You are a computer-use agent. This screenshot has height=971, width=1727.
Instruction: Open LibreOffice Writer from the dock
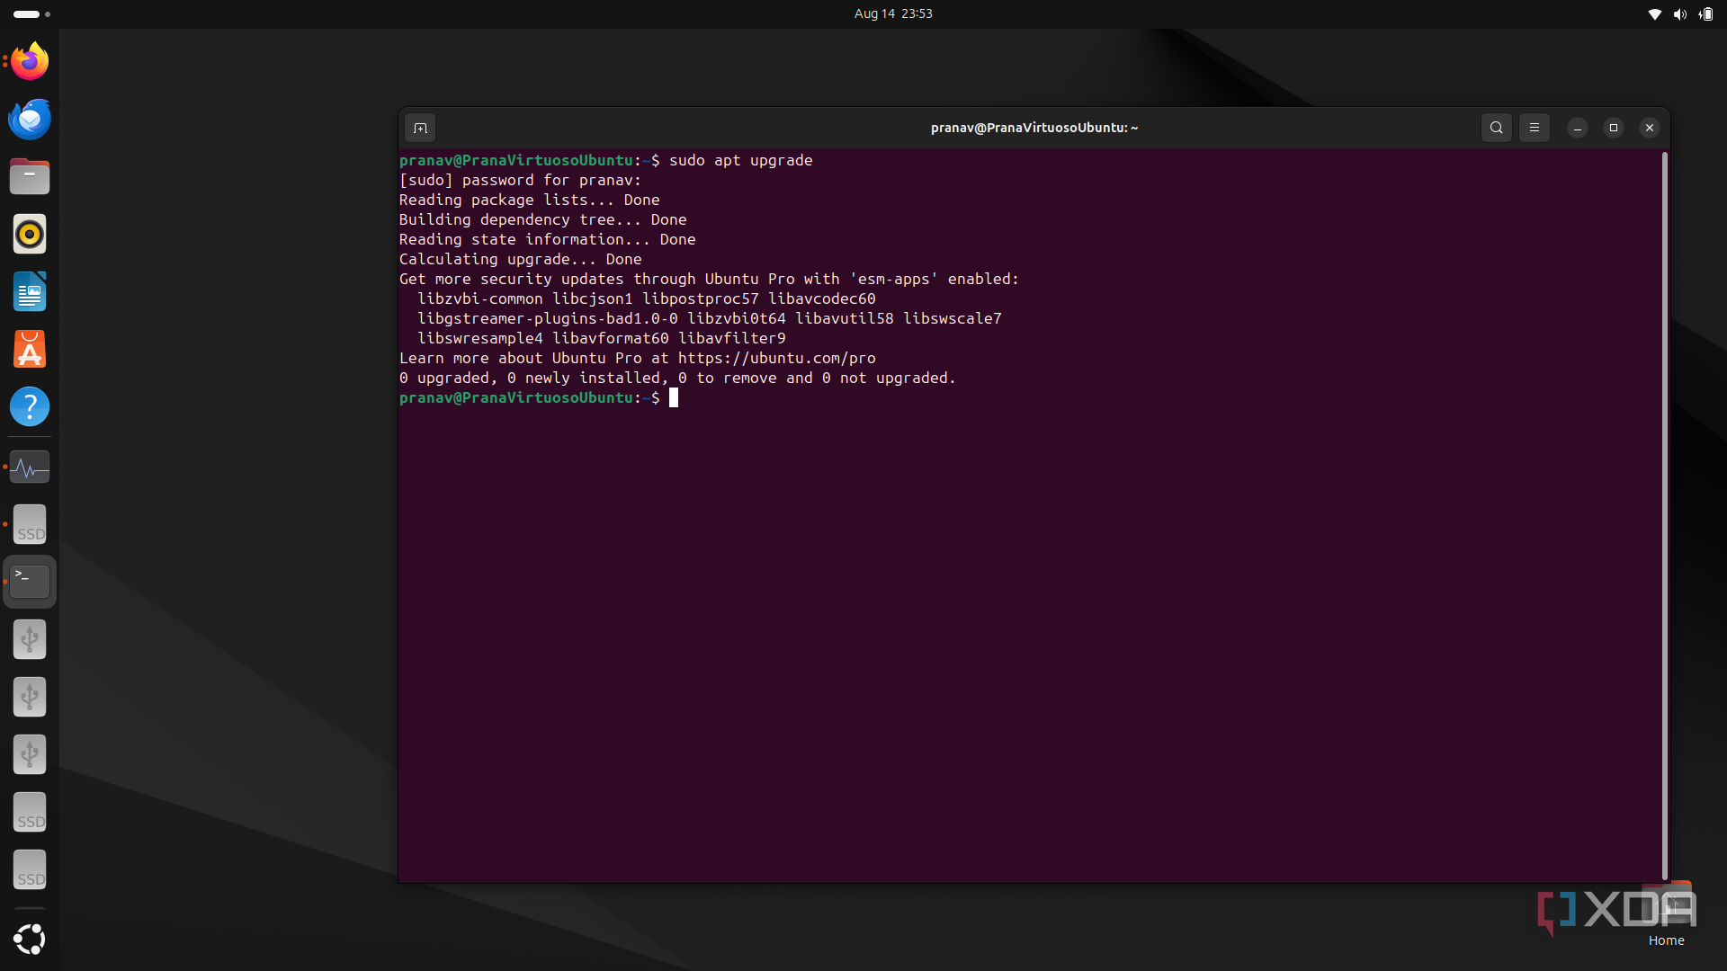tap(30, 291)
